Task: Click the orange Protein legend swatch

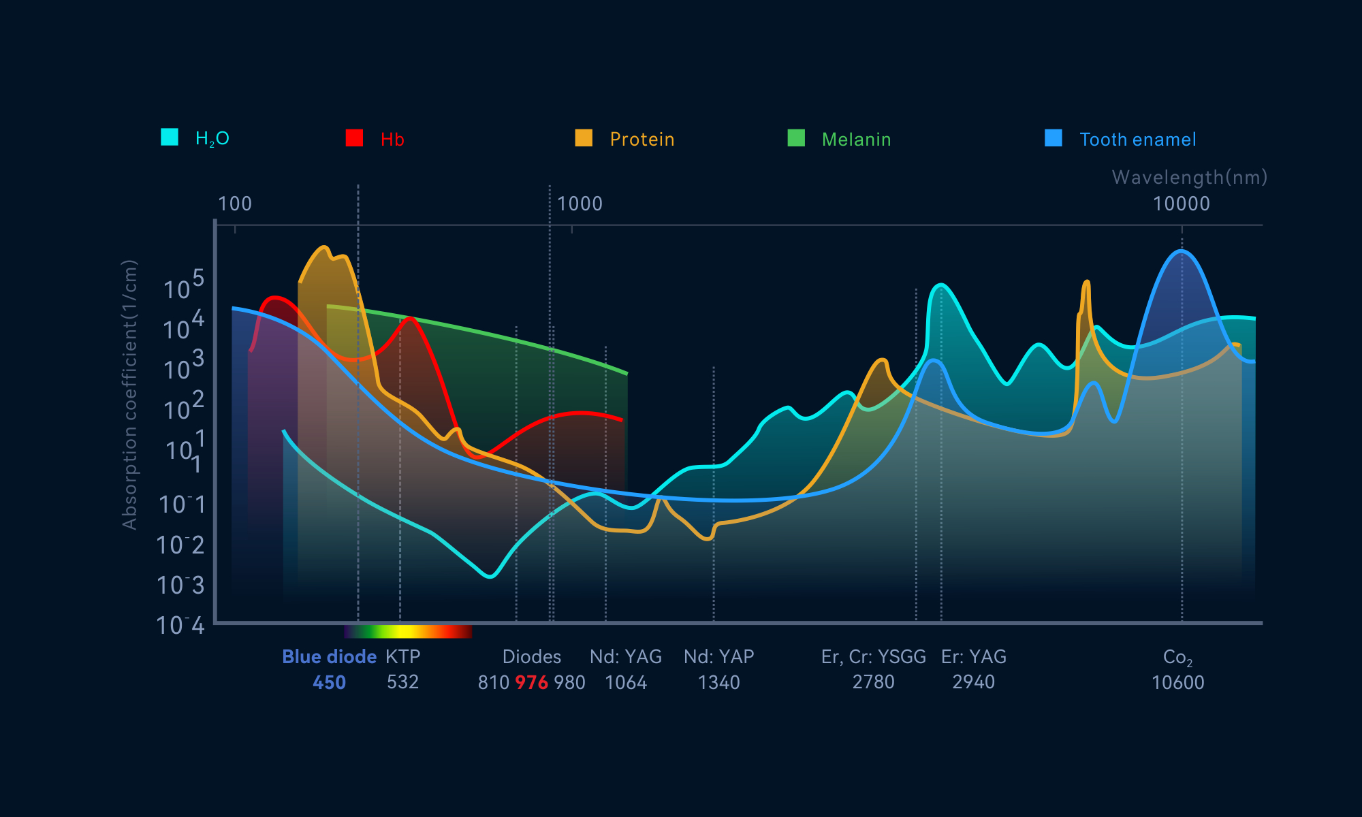Action: 584,138
